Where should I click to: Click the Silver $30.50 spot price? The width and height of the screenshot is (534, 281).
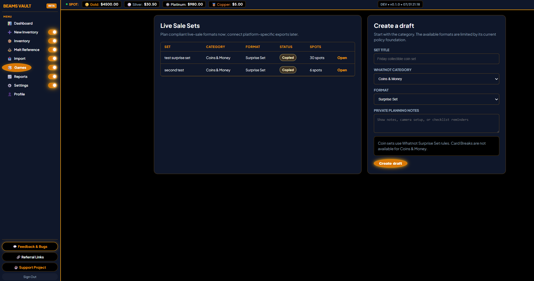(142, 4)
